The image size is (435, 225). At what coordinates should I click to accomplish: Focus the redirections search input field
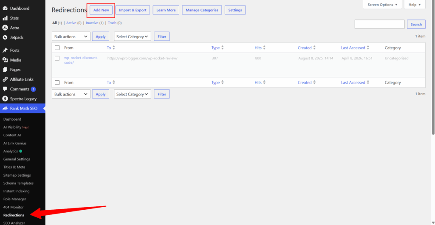click(379, 24)
